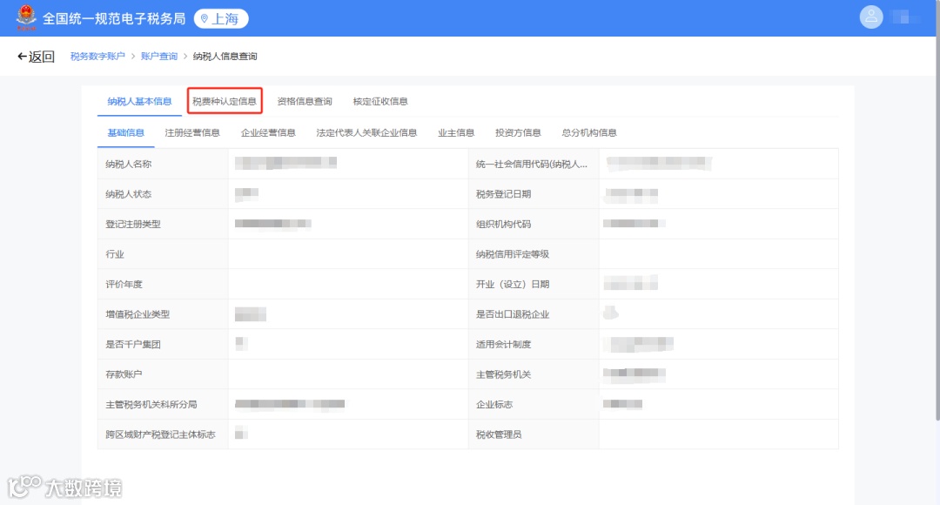
Task: Click the 登记注册类型 field label
Action: [133, 225]
